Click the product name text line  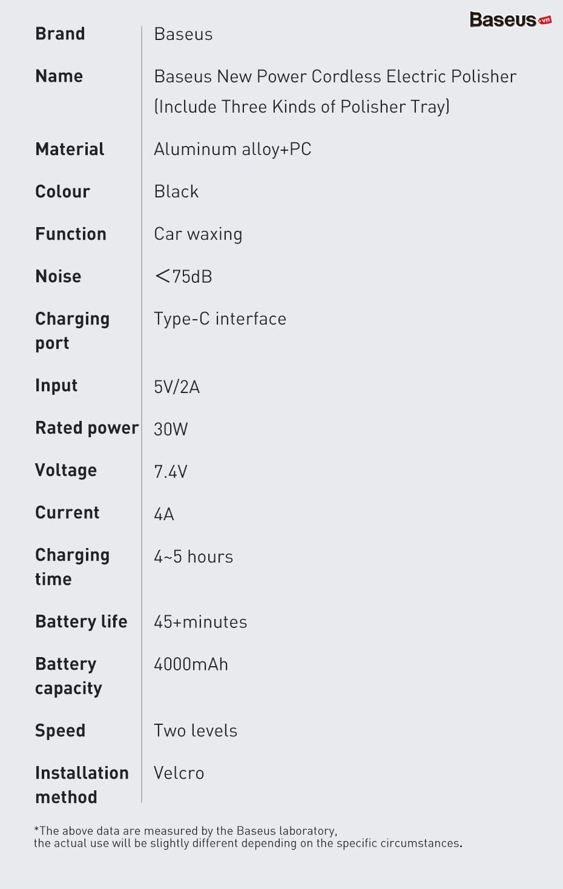tap(335, 76)
